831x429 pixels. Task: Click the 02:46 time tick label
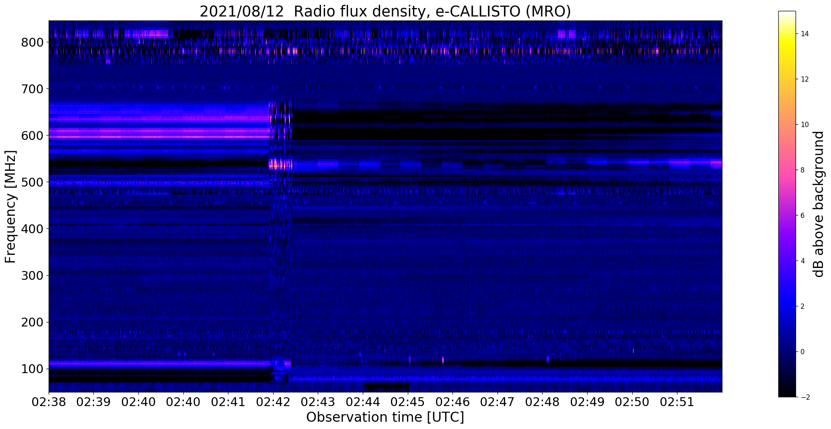click(x=453, y=402)
